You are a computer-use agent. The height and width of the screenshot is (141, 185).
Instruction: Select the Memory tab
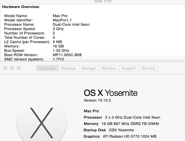pos(109,68)
